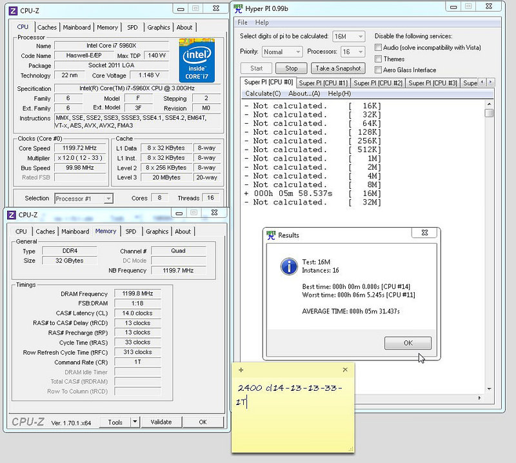
Task: Click the CPU-Z logo in the Memory window title bar
Action: tap(11, 215)
